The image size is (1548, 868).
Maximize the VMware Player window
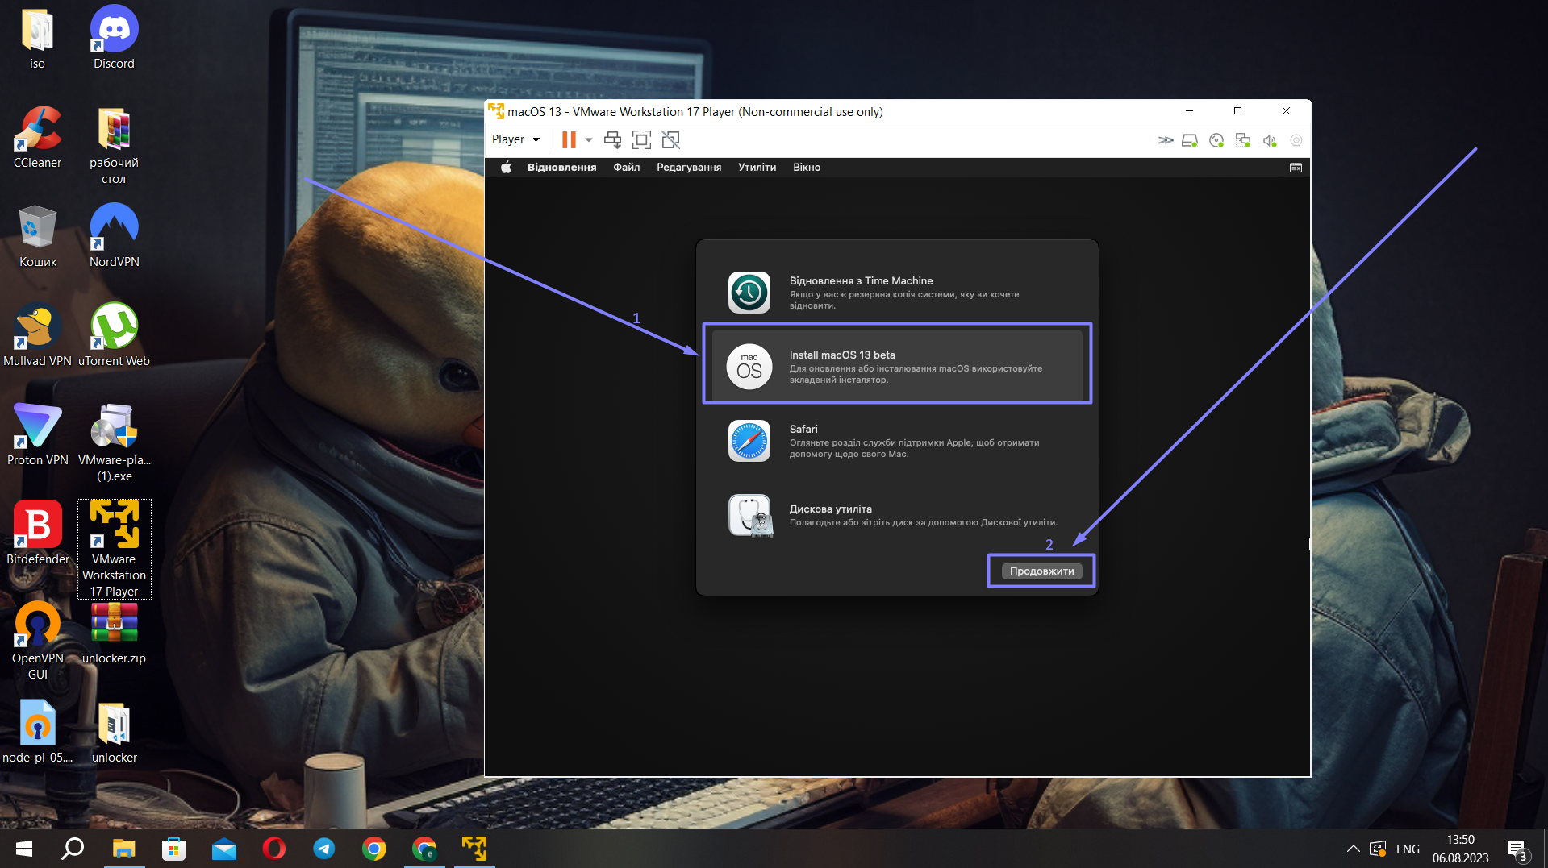coord(1237,111)
